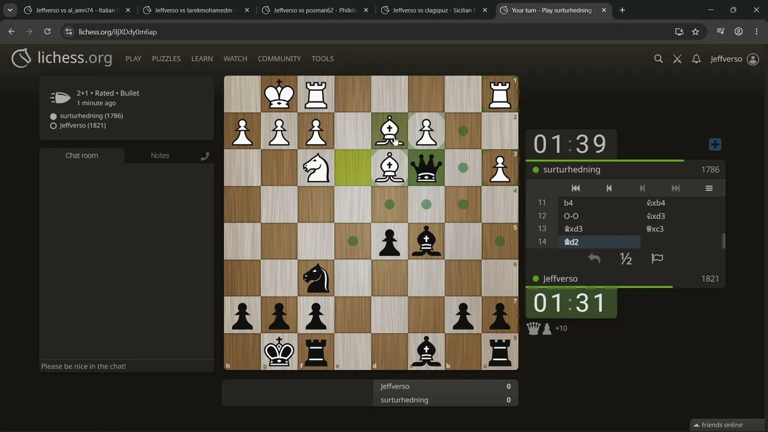Open the PLAY menu
Screen dimensions: 768x432
[133, 59]
